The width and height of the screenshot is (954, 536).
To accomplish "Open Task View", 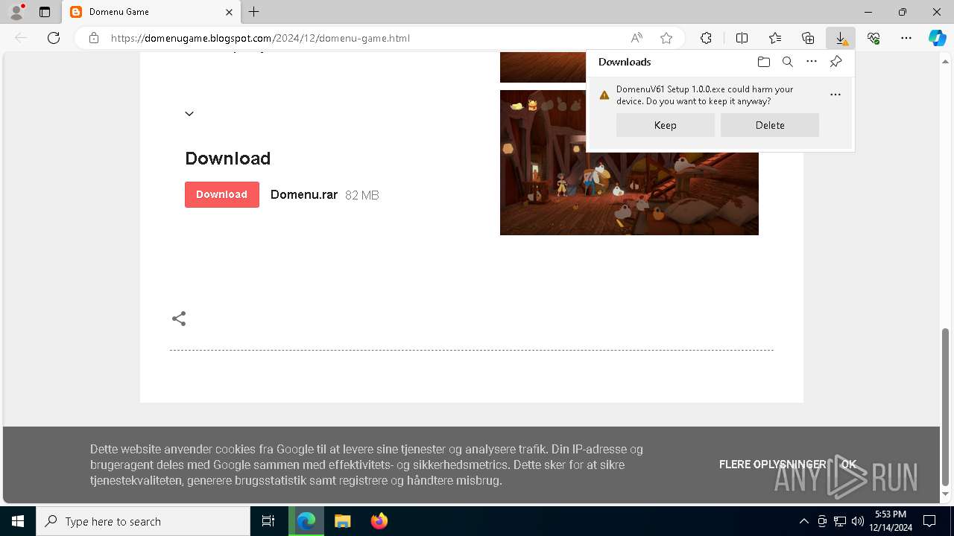I will 268,521.
